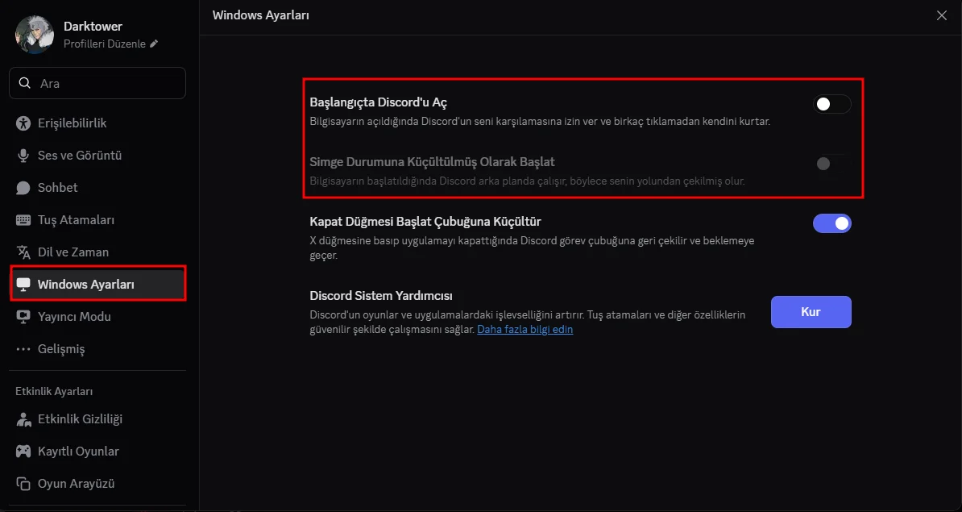Click the Sohbet chat bubble icon
The height and width of the screenshot is (512, 962).
[x=23, y=188]
